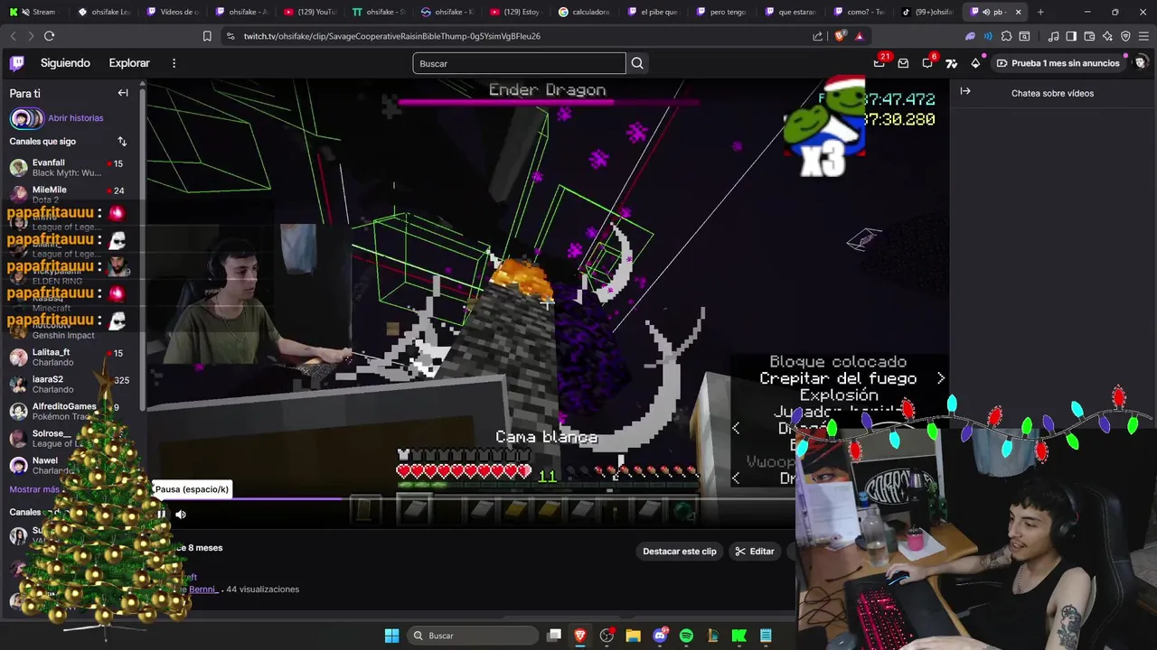The image size is (1157, 650).
Task: Collapse the video chat panel arrow
Action: point(965,91)
